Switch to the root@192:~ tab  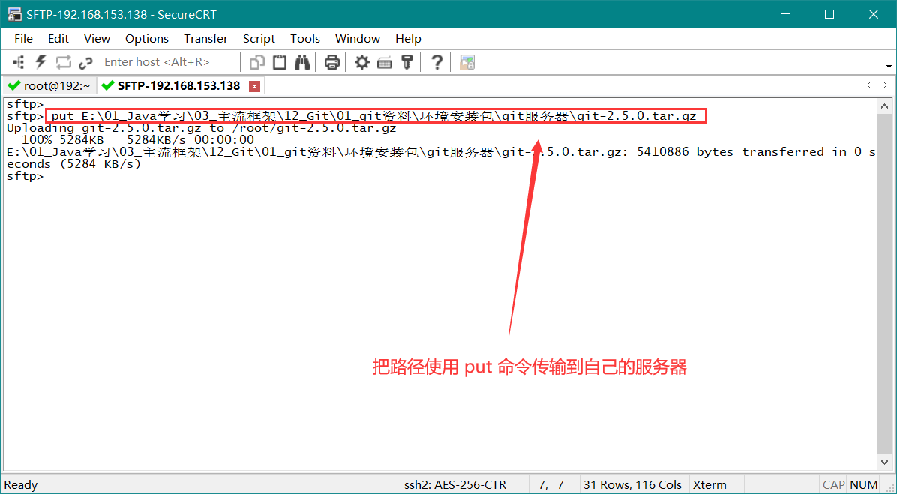(49, 85)
